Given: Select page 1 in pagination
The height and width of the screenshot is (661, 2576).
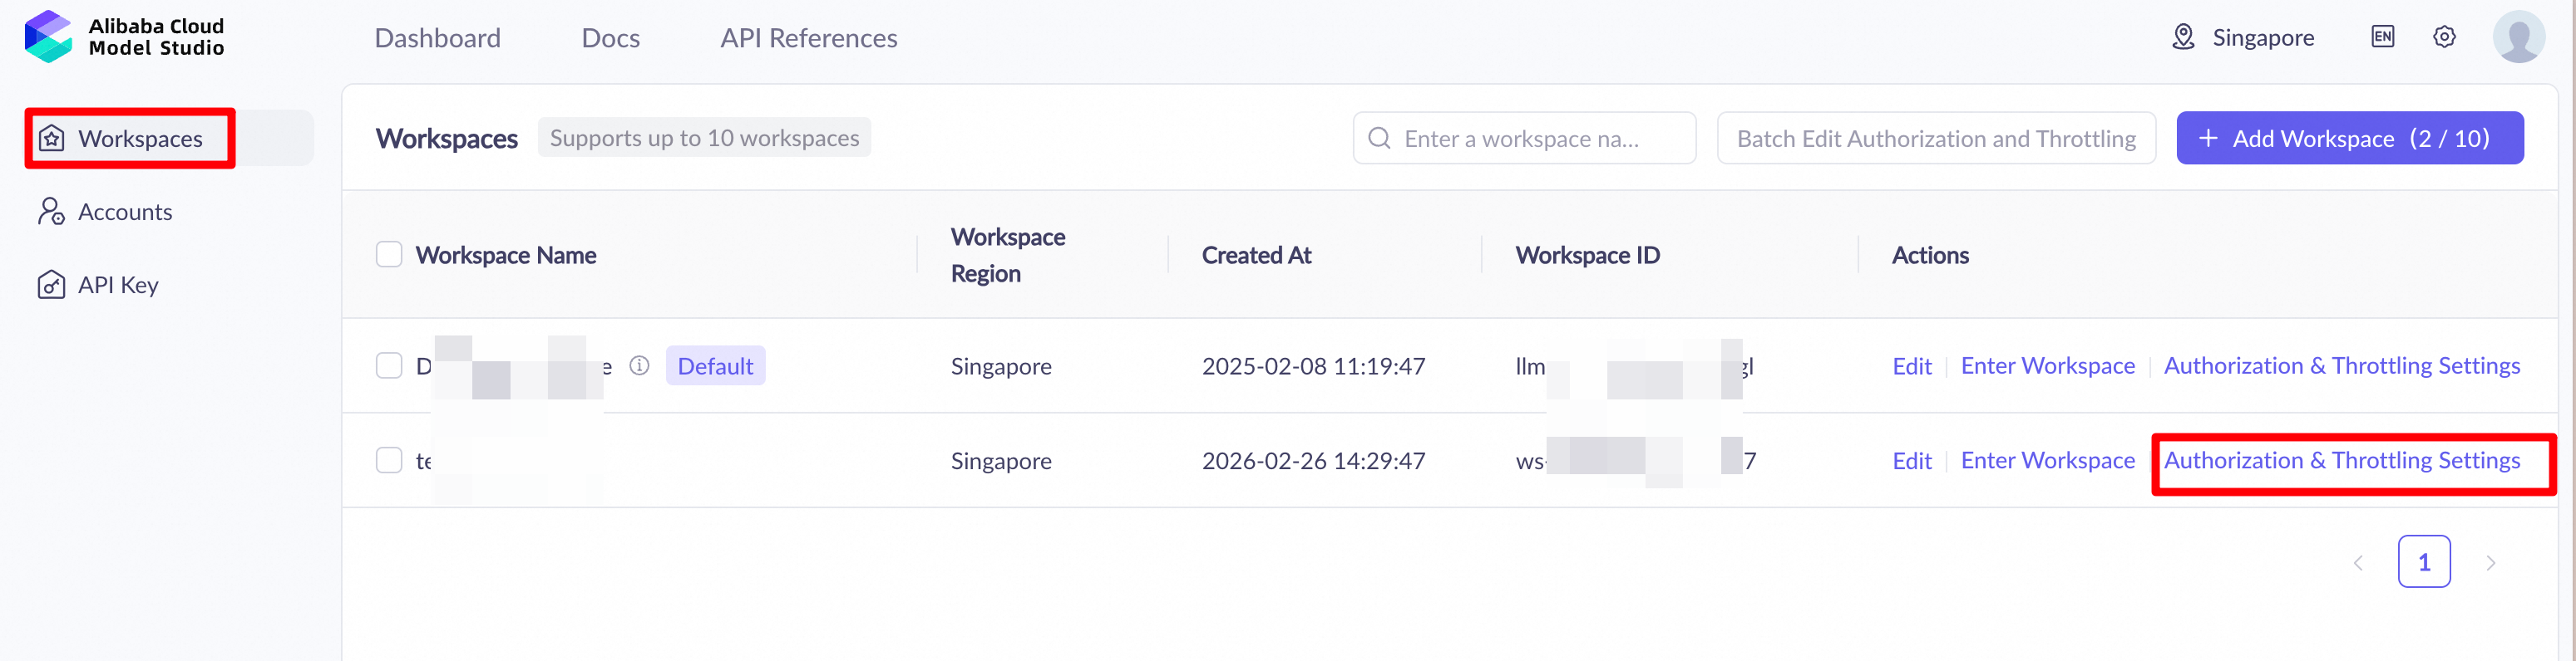Looking at the screenshot, I should (x=2423, y=561).
